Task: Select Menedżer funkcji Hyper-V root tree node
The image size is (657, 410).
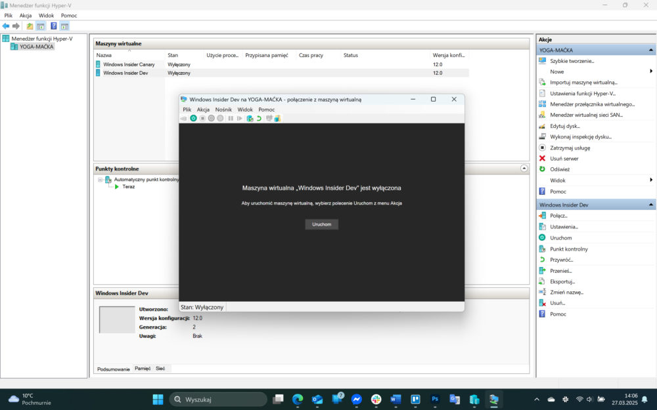Action: point(42,39)
